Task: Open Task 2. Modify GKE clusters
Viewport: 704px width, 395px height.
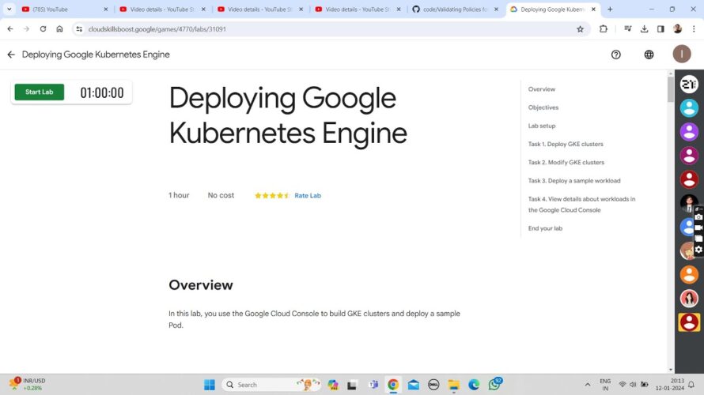Action: coord(566,162)
